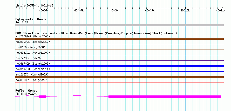Click the nsv436102 (Korbel2007) label
This screenshot has width=231, height=111.
click(33, 53)
